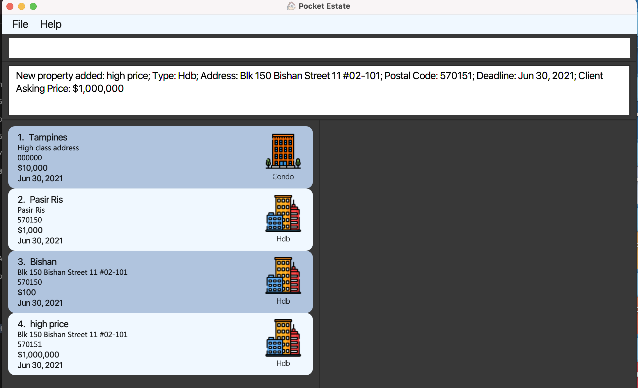The width and height of the screenshot is (638, 388).
Task: Click the 'Jun 30, 2021' deadline under Bishan
Action: [40, 303]
